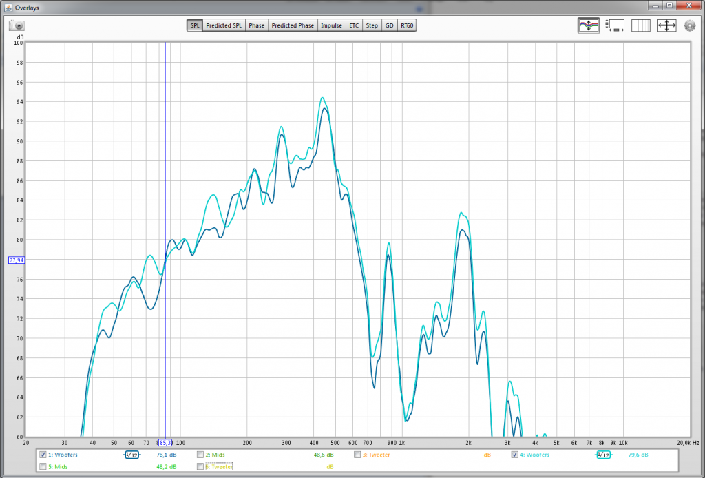Click the 85,3 Hz cursor readout

[165, 443]
